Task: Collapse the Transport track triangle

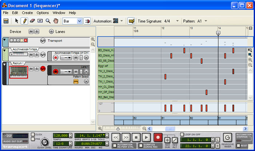Action: [x=4, y=40]
